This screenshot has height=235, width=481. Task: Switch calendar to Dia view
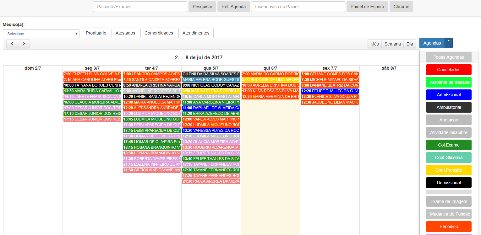tap(410, 44)
